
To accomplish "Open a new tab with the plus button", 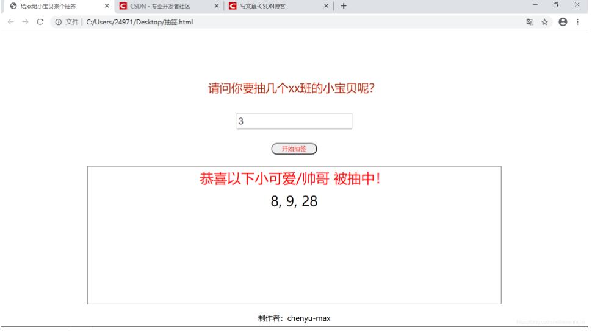I will point(344,6).
